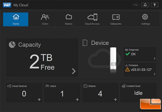Open Settings with the gear icon
Viewport: 162px width, 112px height.
[145, 19]
